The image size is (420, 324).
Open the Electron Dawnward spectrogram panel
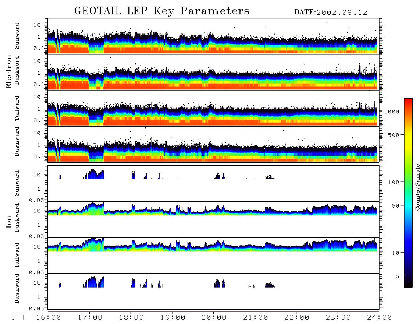pos(213,144)
